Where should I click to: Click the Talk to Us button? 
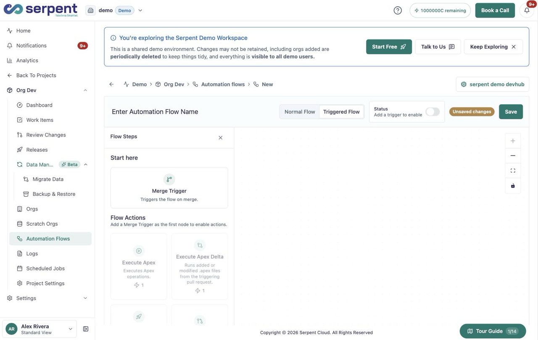[x=438, y=47]
